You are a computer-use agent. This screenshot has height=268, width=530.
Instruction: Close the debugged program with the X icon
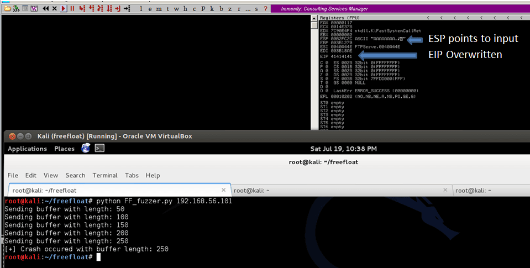tap(54, 9)
